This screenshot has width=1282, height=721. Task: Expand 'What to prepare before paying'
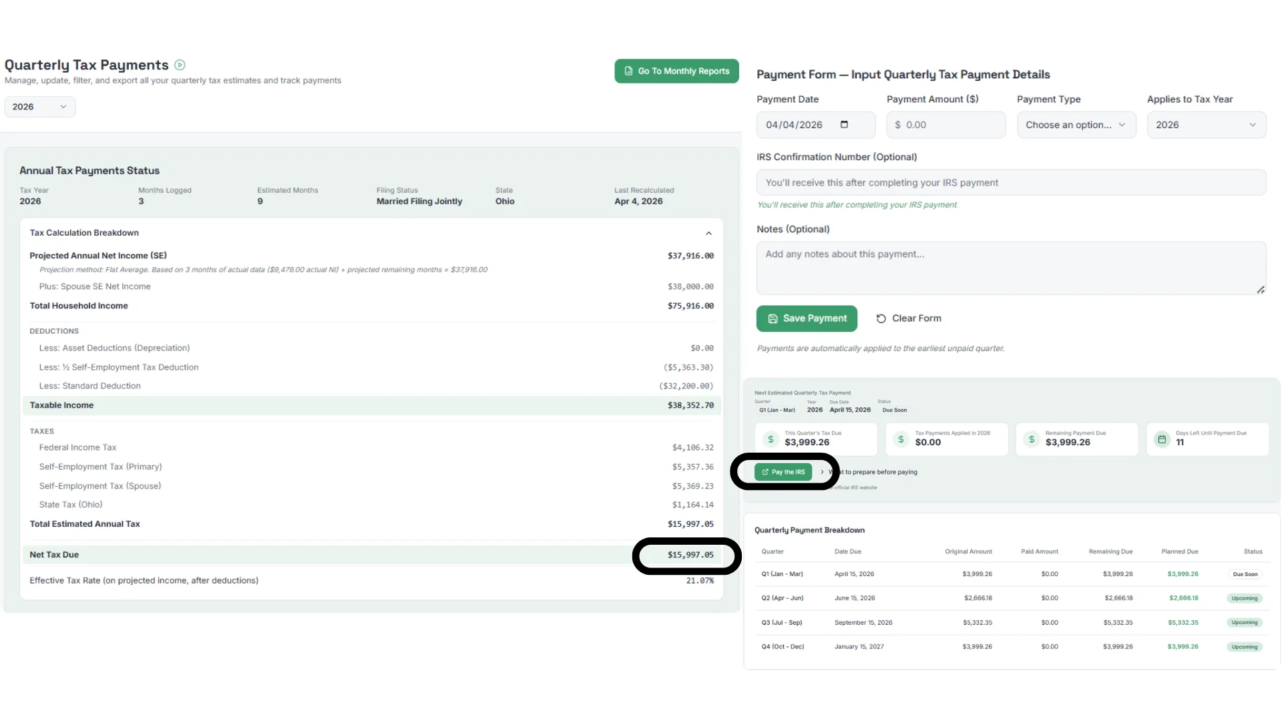pos(869,472)
